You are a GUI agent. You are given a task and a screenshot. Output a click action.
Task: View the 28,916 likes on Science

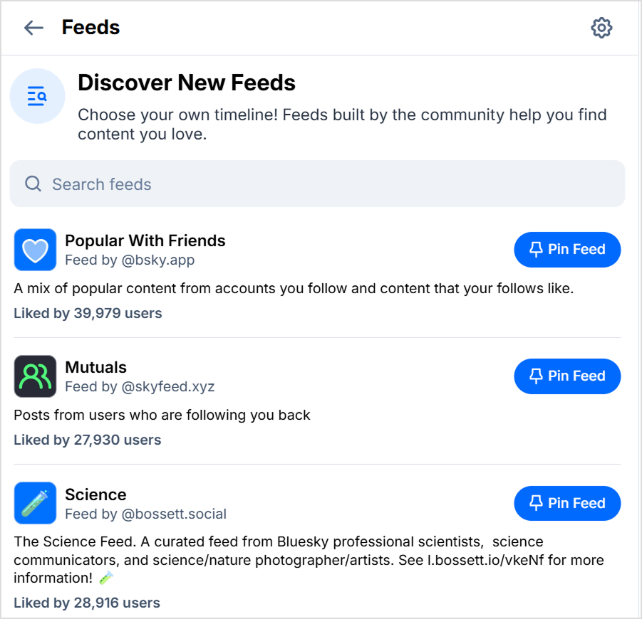point(87,603)
